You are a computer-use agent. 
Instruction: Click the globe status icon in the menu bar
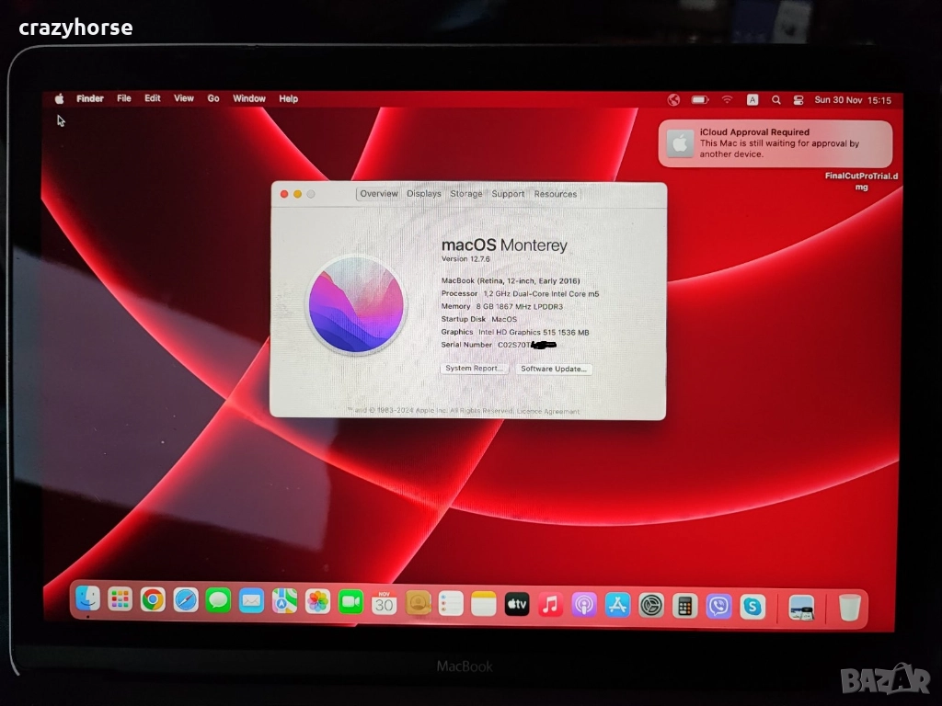(673, 99)
